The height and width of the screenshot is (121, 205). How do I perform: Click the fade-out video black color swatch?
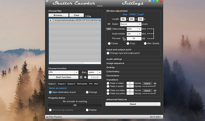point(147,91)
